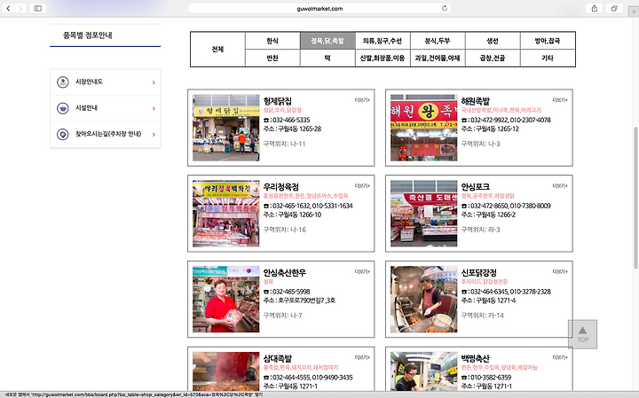
Task: Click the 찾아오시는길 location pin icon
Action: pos(63,135)
